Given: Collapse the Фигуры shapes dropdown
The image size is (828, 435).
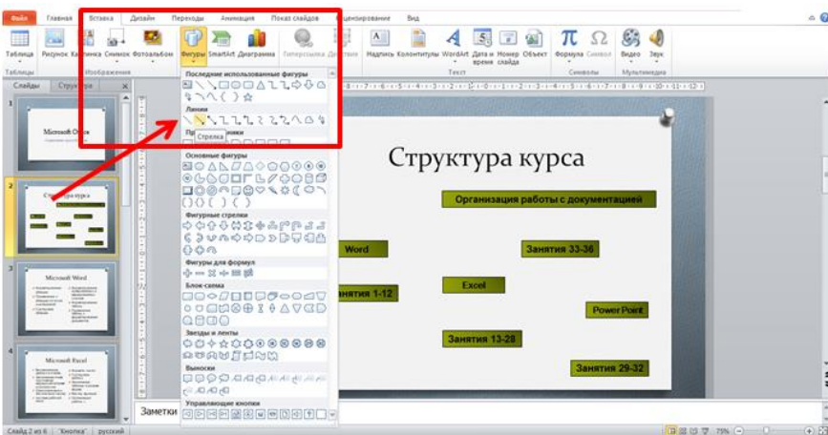Looking at the screenshot, I should coord(192,43).
